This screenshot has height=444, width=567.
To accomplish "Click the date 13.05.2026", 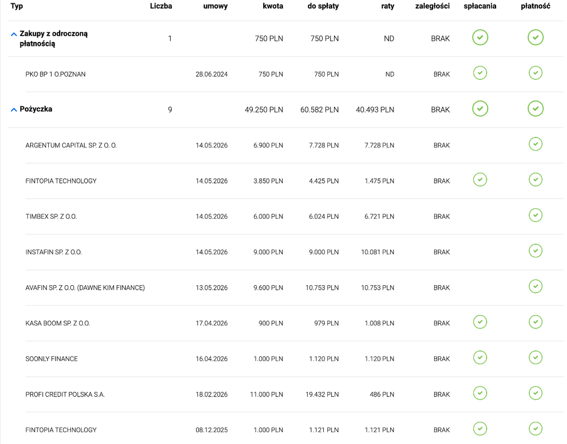I will click(211, 288).
